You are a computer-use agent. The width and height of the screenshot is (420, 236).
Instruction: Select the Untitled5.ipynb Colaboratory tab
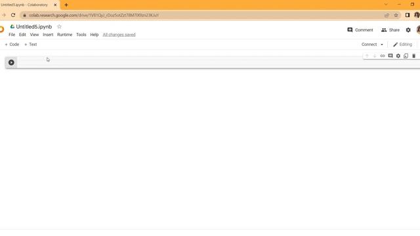click(29, 5)
